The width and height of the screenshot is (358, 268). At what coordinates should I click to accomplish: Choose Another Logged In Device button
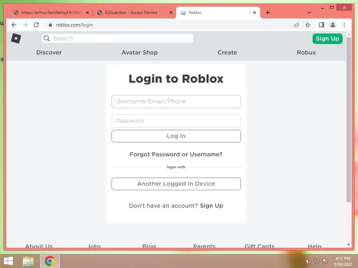point(176,184)
